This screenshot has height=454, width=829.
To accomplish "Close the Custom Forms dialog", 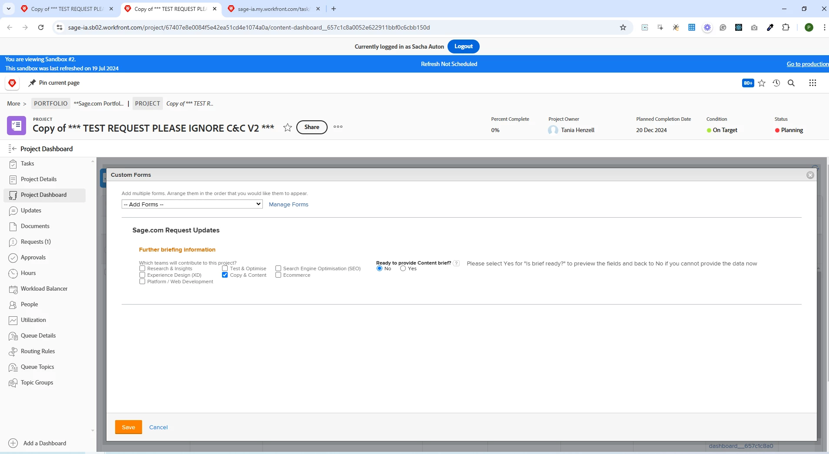I will pos(810,175).
